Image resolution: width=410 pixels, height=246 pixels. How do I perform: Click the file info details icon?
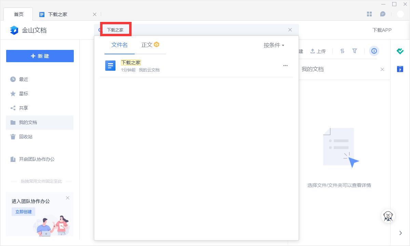click(374, 51)
